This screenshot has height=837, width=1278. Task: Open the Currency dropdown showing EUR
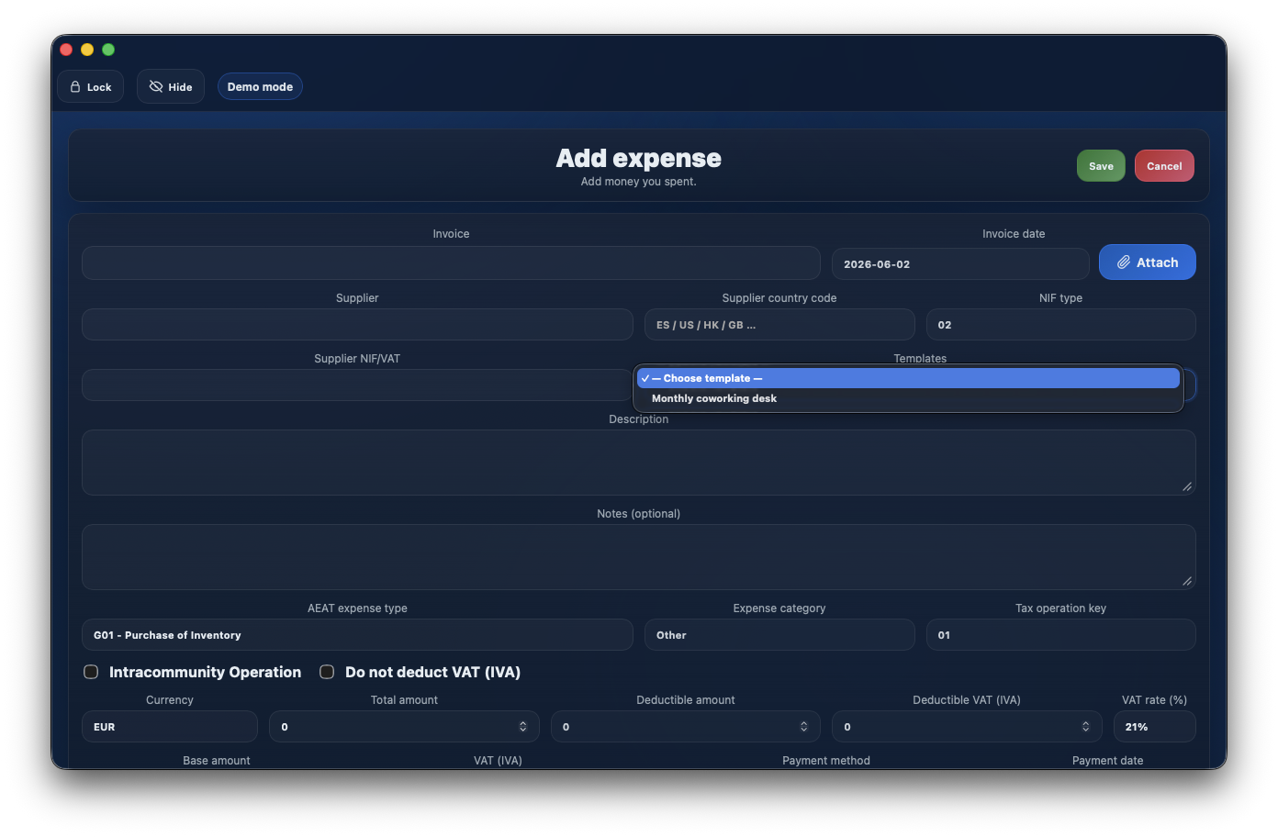pos(170,727)
